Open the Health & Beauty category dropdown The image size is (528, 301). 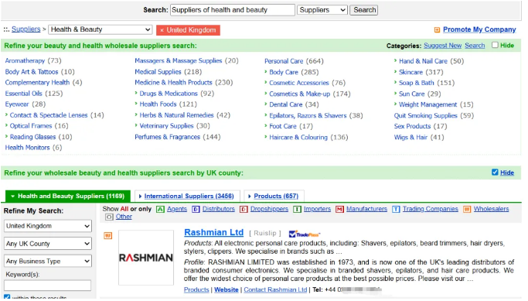[x=101, y=29]
